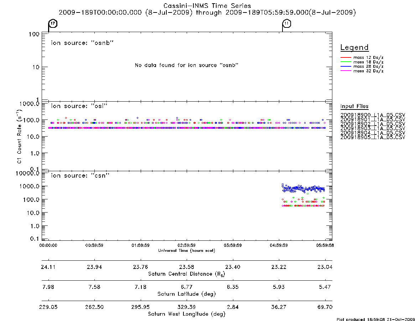Click the 69.70 longitude value

tap(325, 307)
